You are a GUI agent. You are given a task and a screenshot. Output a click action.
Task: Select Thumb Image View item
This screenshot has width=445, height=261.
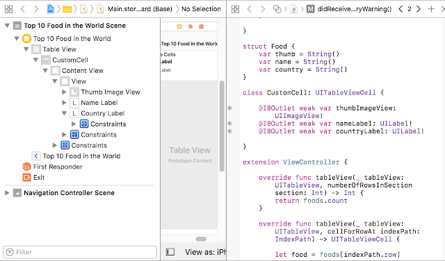(x=111, y=92)
